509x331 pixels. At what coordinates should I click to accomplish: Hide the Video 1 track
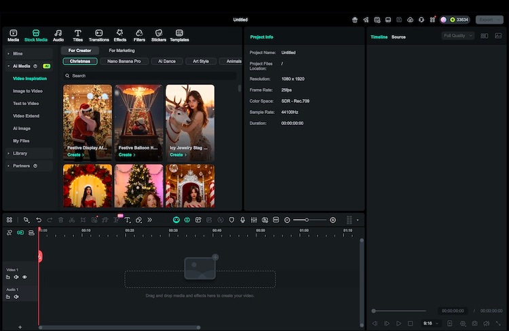(24, 277)
